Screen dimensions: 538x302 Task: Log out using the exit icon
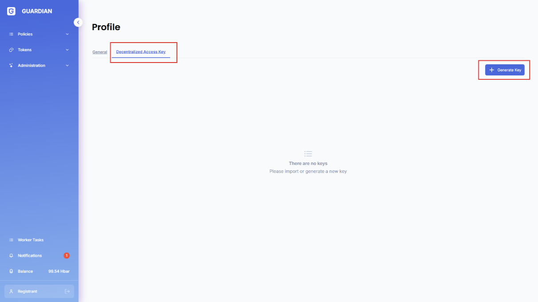click(x=67, y=291)
